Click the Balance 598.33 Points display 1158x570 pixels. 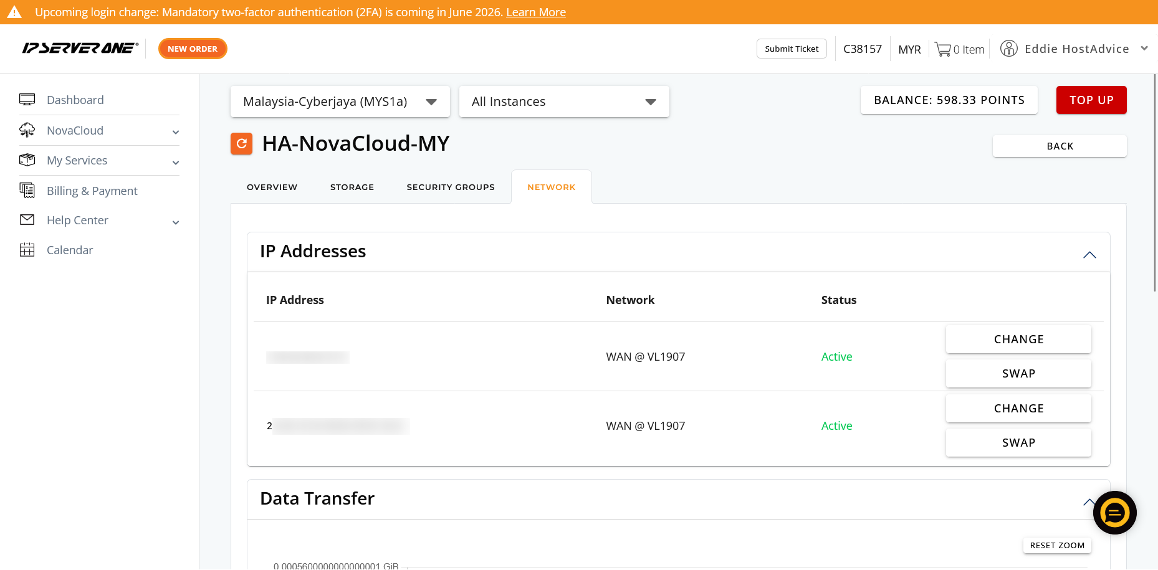tap(949, 100)
